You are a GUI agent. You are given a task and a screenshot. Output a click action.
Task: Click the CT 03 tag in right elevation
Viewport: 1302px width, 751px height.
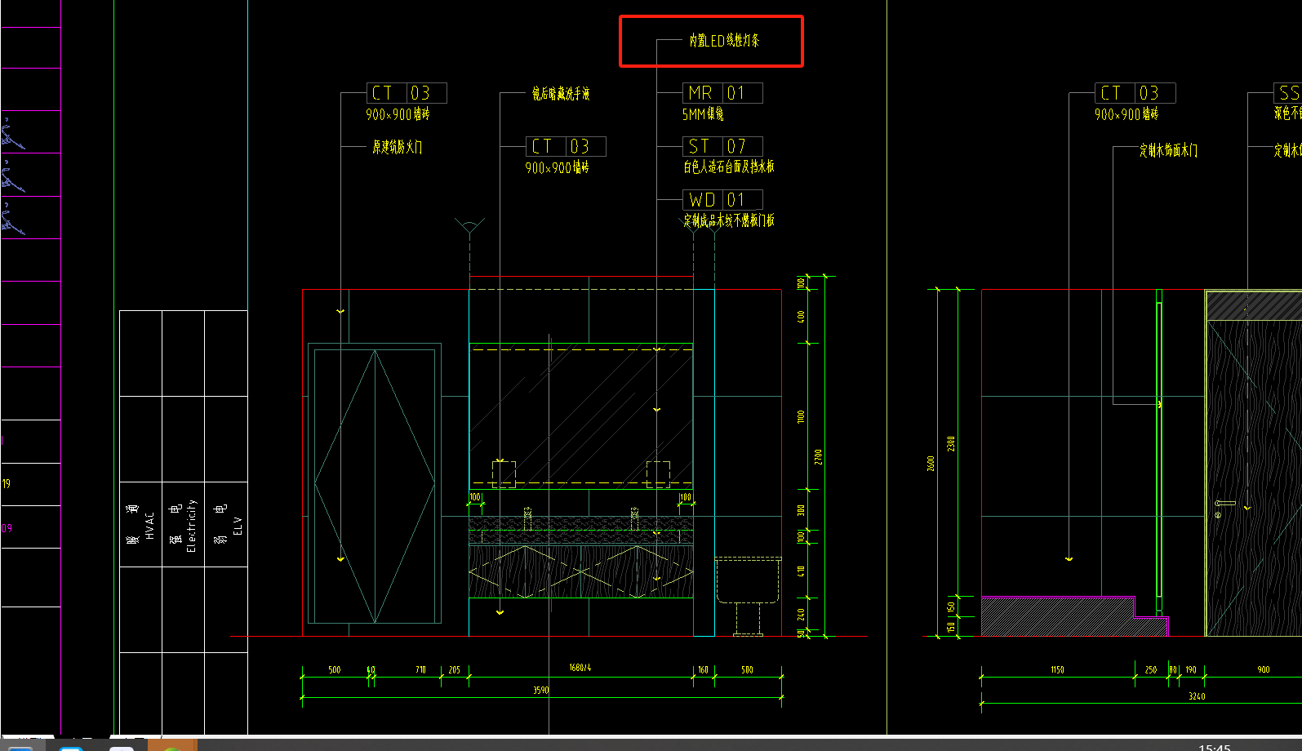pyautogui.click(x=1135, y=93)
